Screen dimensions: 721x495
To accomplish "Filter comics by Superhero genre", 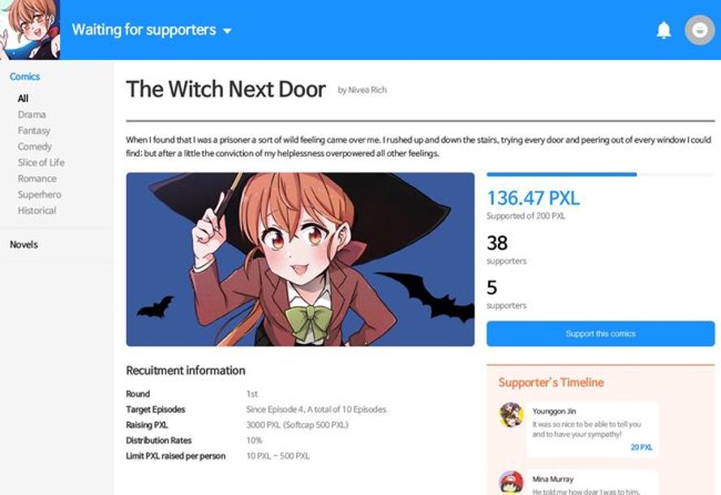I will (40, 195).
